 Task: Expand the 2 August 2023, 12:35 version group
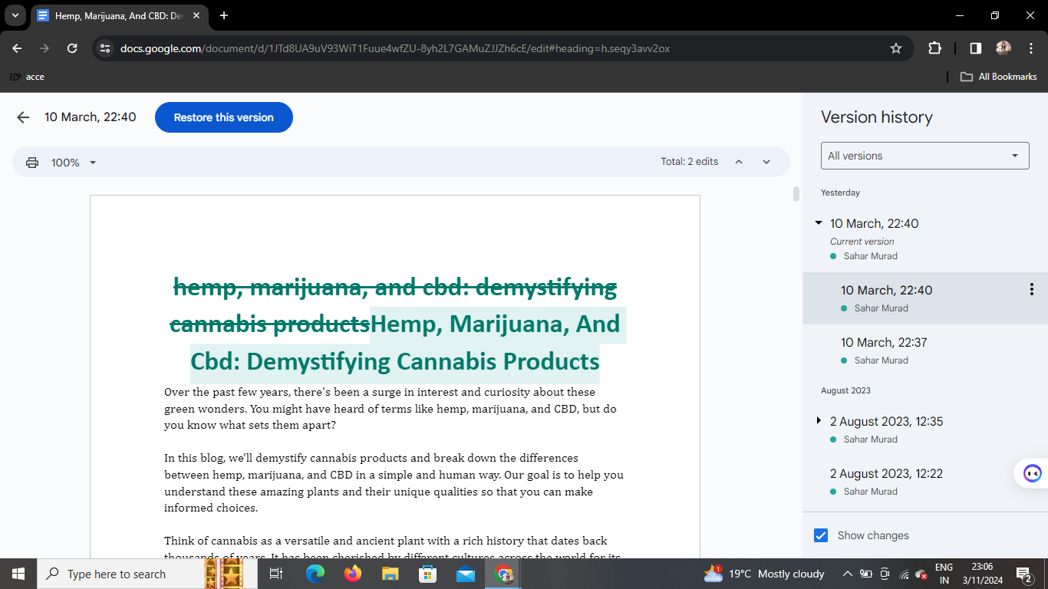tap(819, 421)
